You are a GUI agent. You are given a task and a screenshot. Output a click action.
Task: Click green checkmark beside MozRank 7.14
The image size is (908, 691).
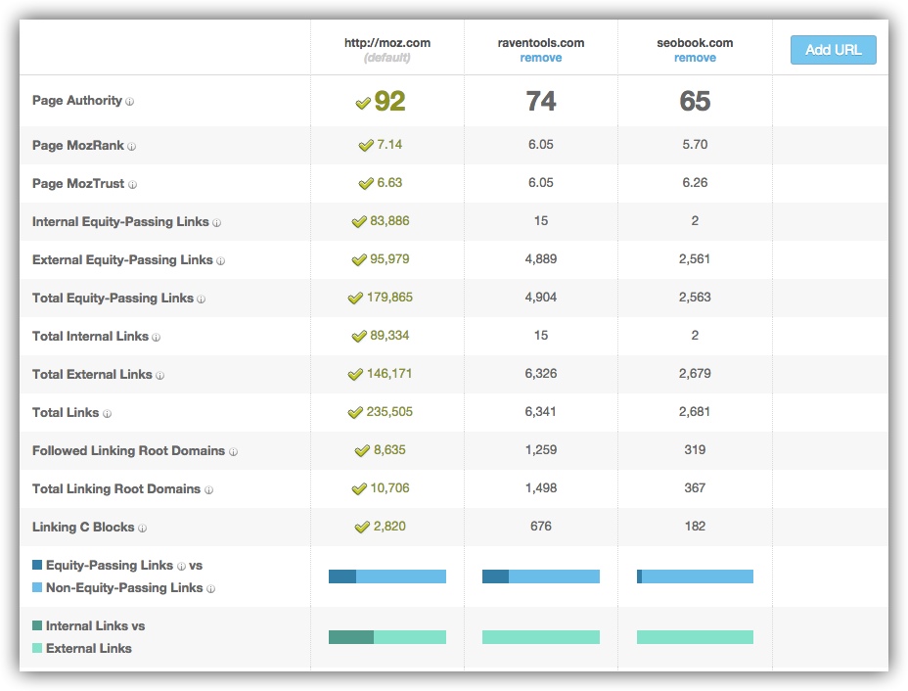click(366, 146)
